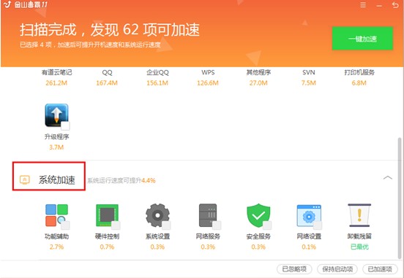Tick the 功能辅助 checkbox
The height and width of the screenshot is (278, 404).
coord(65,225)
